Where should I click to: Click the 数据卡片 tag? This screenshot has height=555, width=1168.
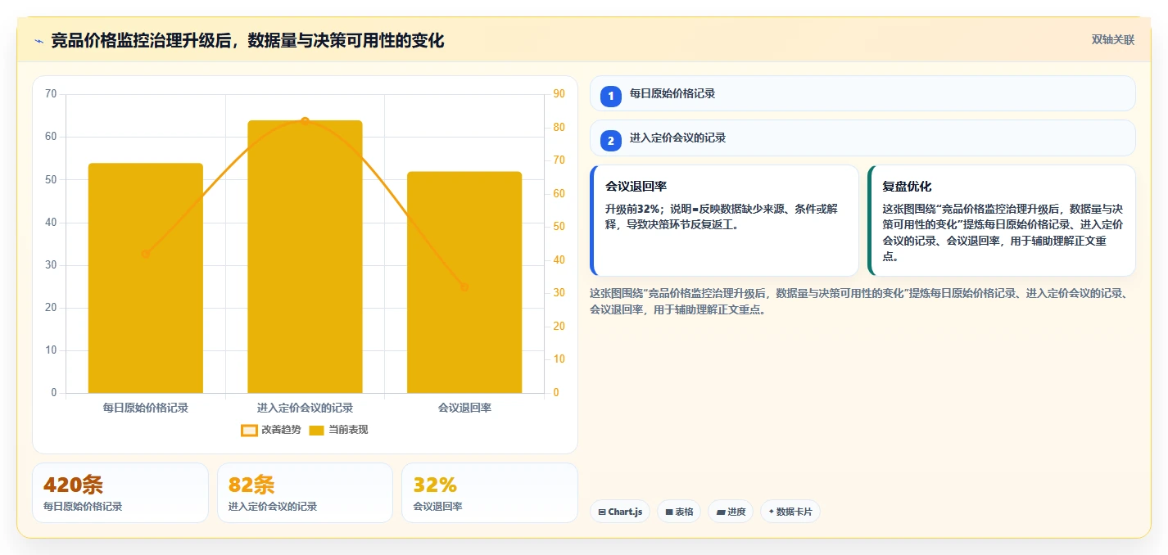coord(790,512)
